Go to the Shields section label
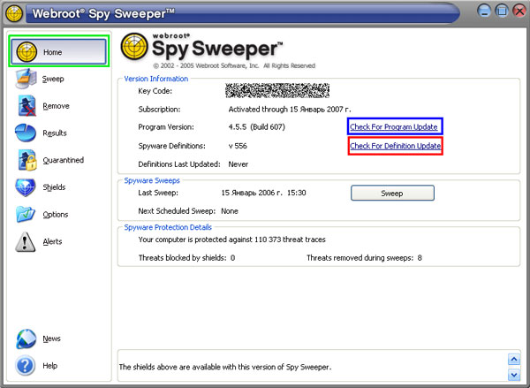This screenshot has height=388, width=530. [x=54, y=187]
